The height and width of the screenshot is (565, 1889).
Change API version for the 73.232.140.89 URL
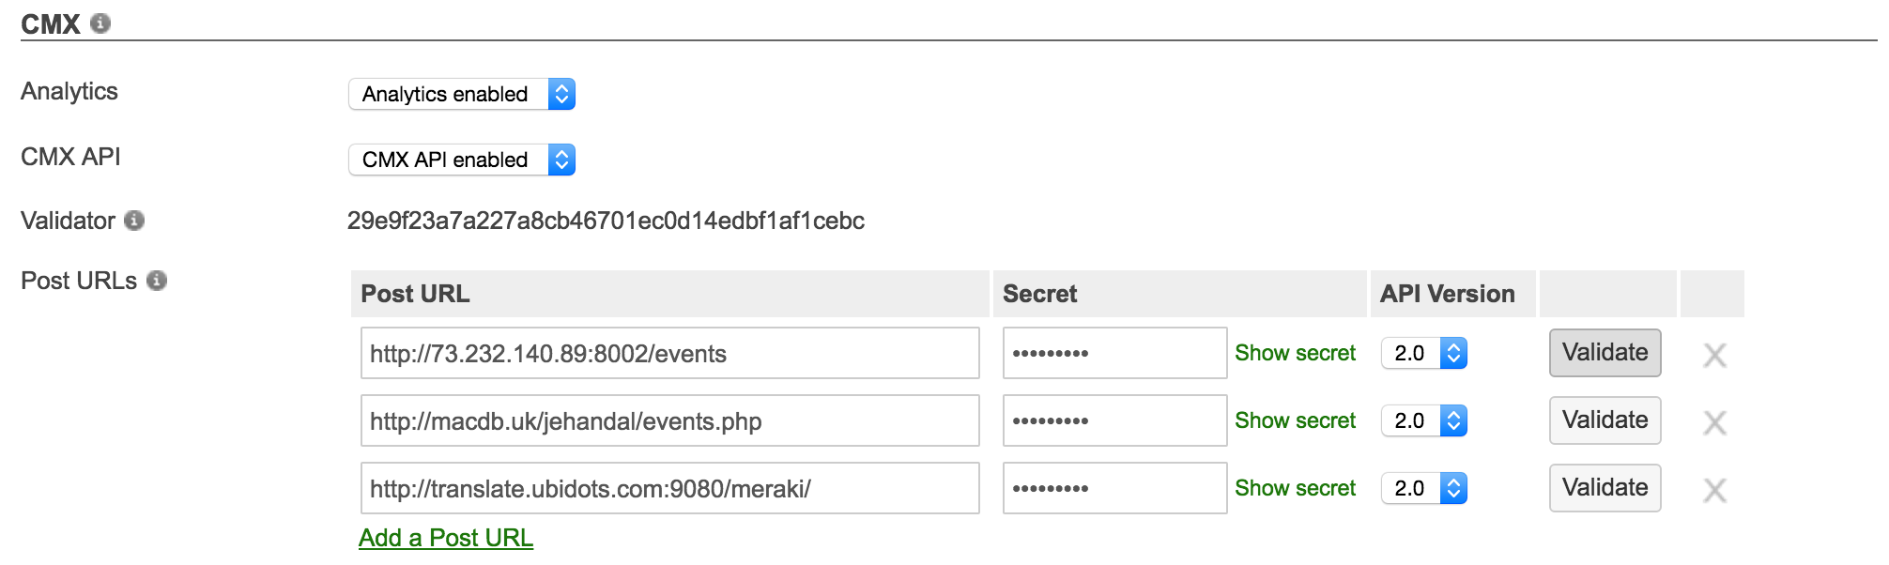point(1424,353)
